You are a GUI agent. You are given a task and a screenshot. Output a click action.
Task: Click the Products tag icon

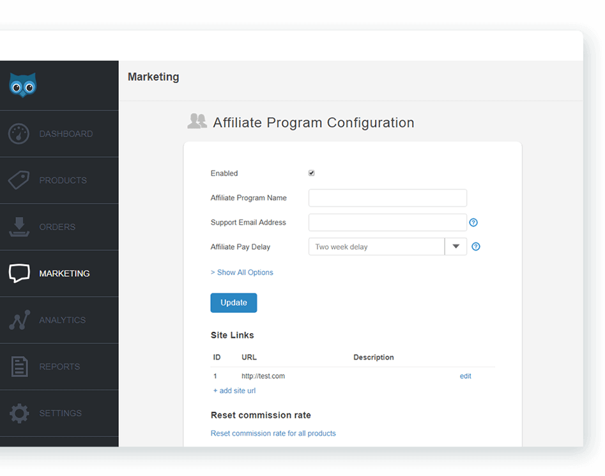(19, 180)
